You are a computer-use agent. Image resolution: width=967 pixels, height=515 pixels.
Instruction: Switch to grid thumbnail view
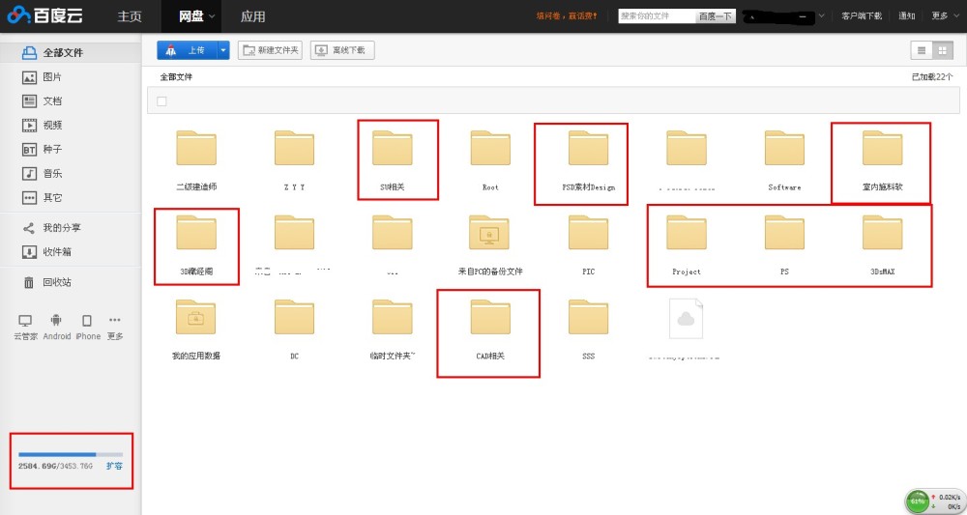(943, 50)
